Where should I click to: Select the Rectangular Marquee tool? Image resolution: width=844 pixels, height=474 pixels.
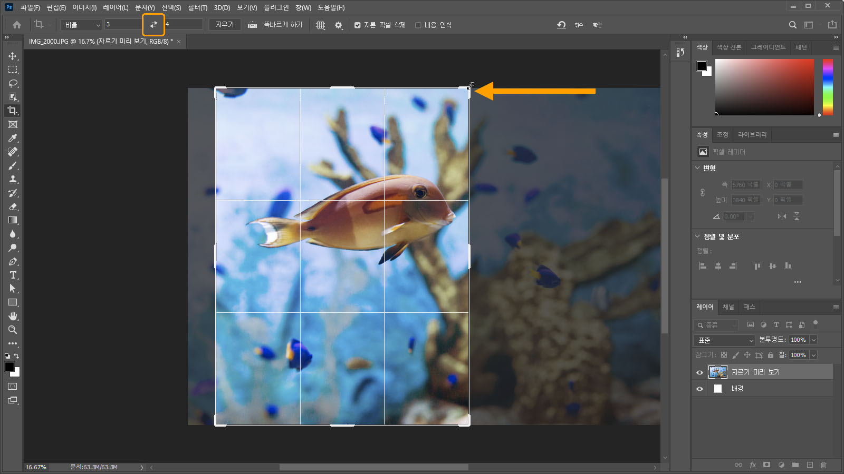pyautogui.click(x=13, y=70)
